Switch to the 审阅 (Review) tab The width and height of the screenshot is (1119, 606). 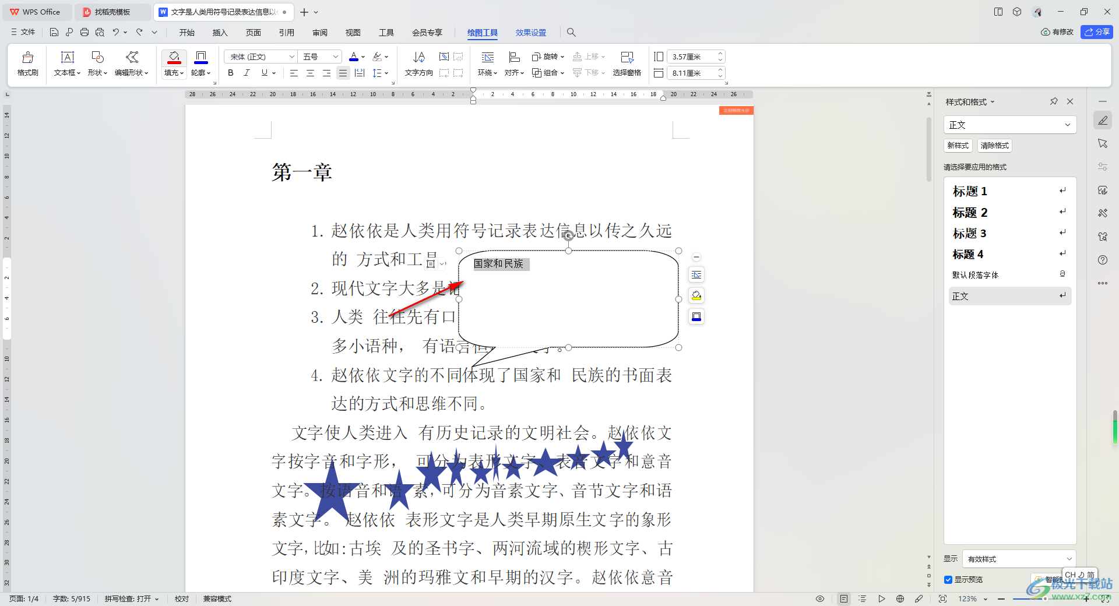[x=319, y=33]
